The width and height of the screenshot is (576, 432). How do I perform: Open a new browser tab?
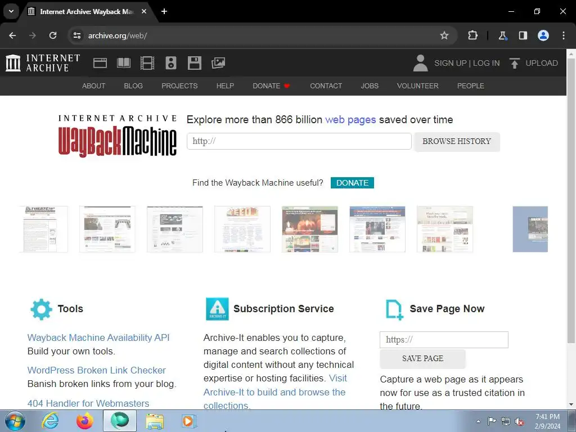click(x=164, y=11)
